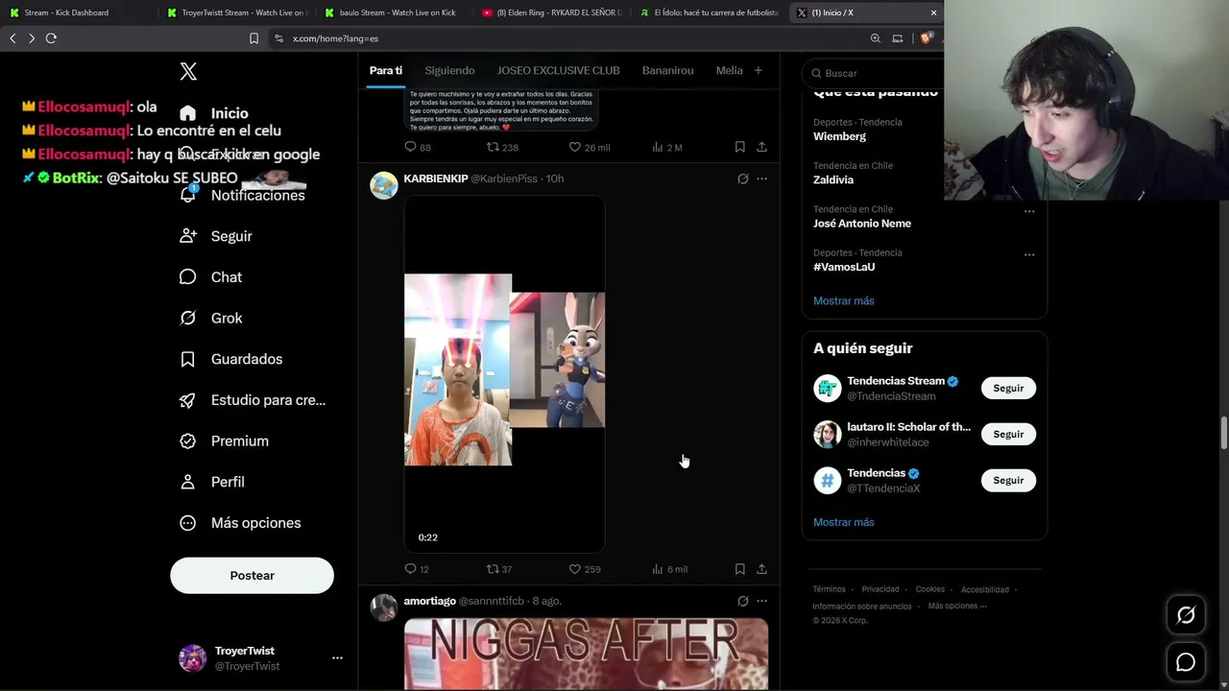Open Grok from the sidebar
This screenshot has width=1229, height=691.
210,318
